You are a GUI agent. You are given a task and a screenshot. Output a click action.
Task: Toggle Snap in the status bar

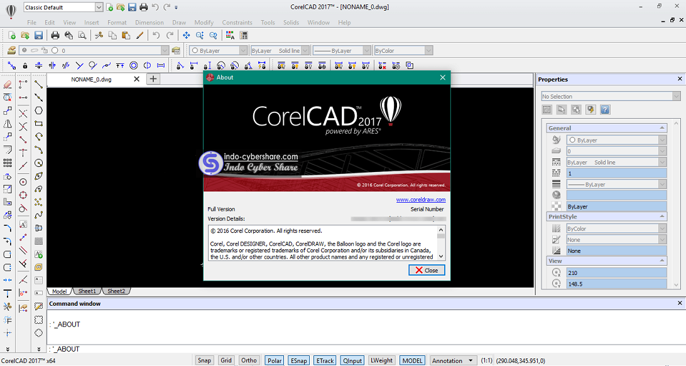point(204,360)
